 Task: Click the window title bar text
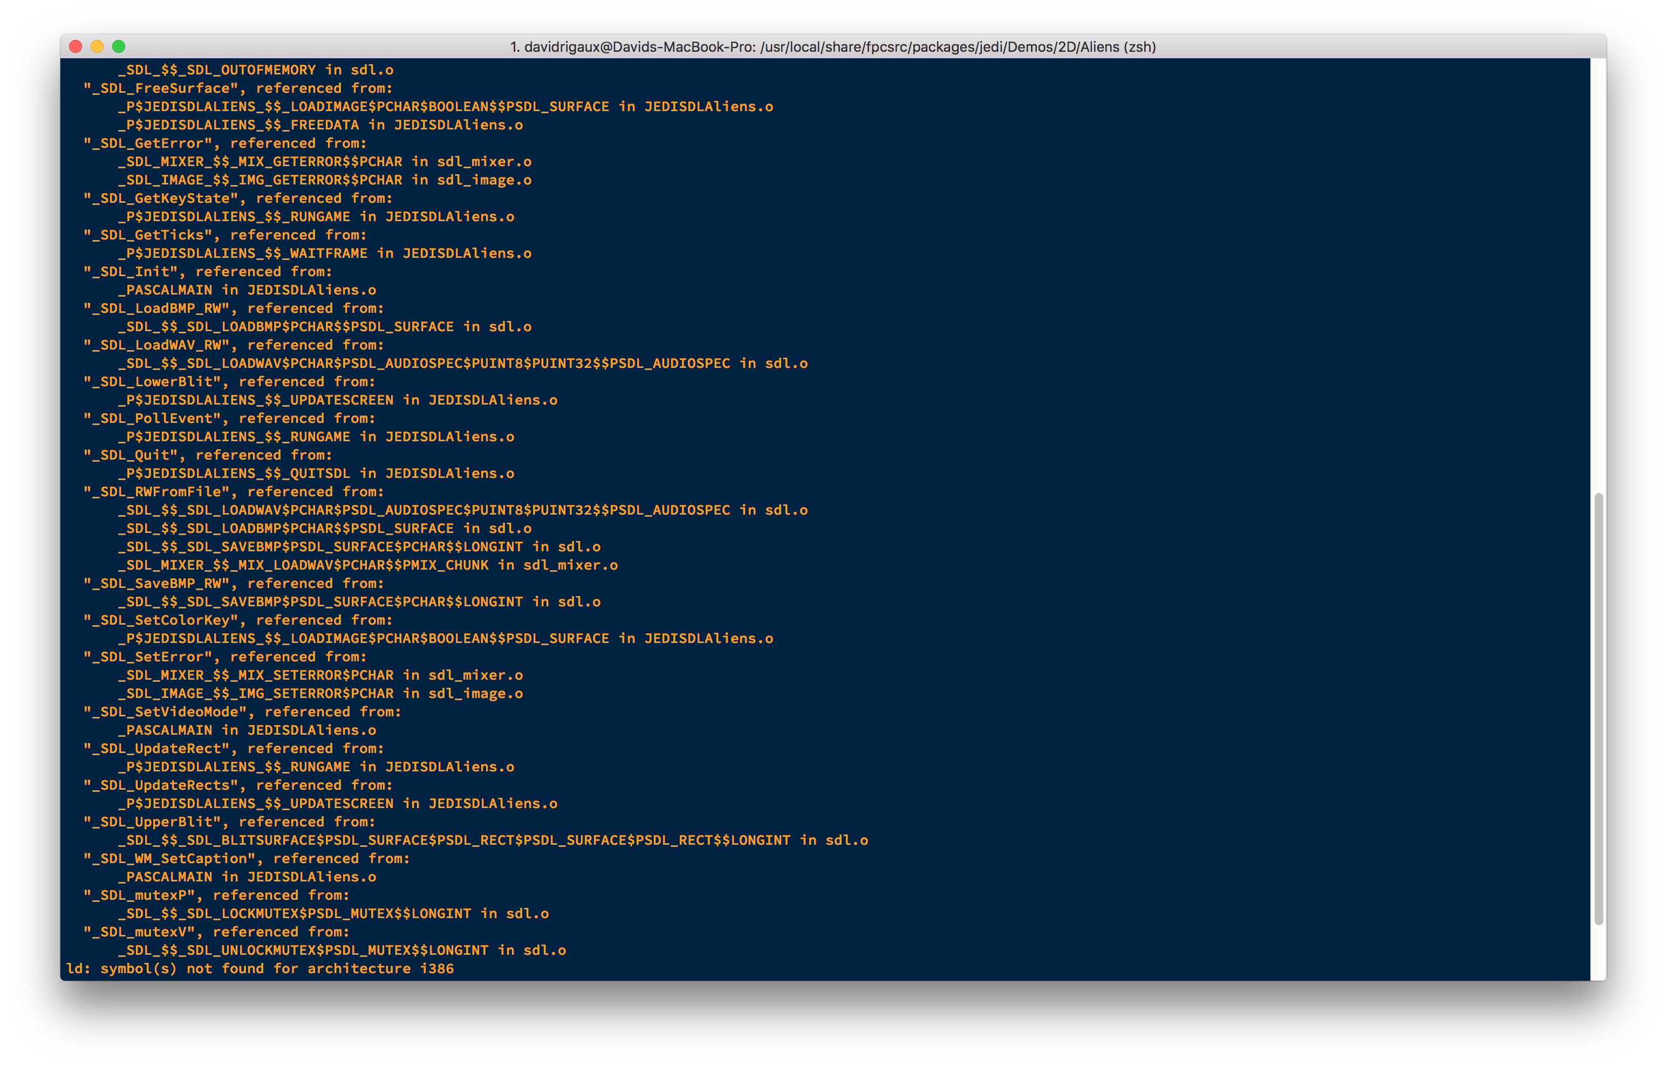coord(833,46)
